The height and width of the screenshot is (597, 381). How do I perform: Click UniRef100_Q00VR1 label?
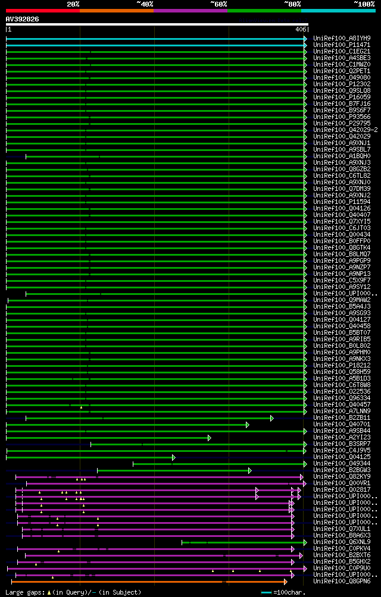342,483
